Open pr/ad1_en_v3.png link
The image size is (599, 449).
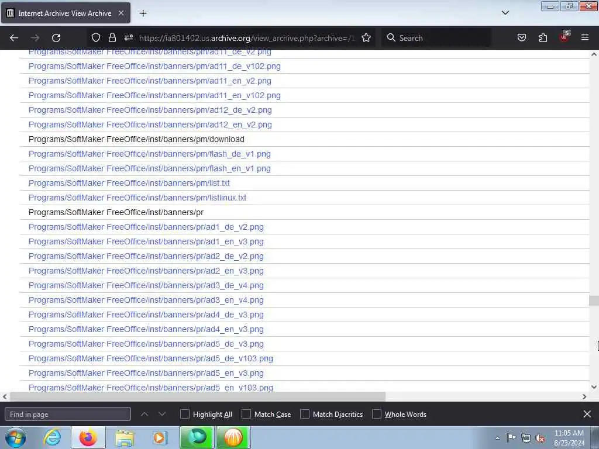(146, 241)
